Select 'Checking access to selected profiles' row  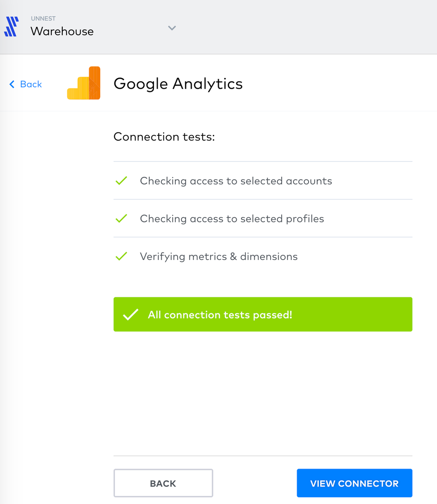tap(263, 219)
